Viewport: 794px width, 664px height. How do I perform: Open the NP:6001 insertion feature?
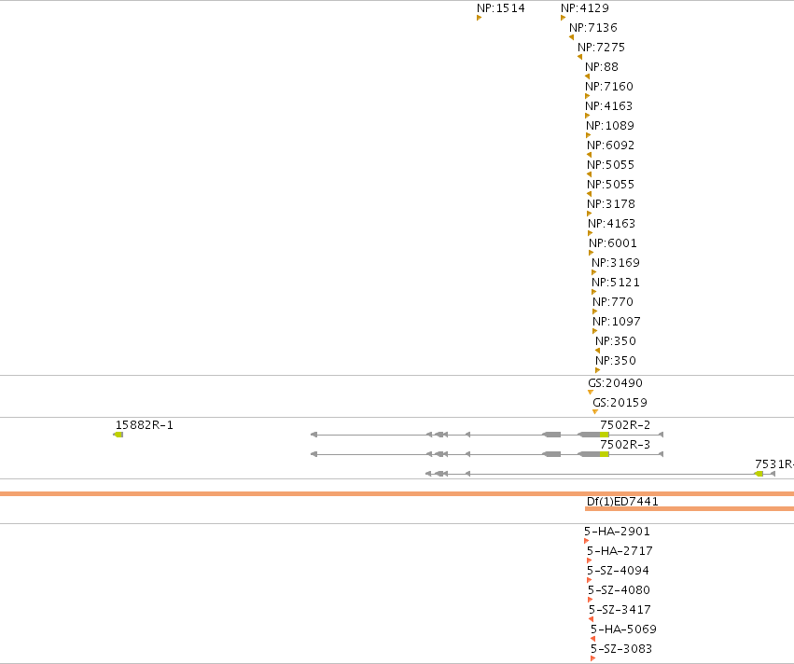[x=591, y=253]
